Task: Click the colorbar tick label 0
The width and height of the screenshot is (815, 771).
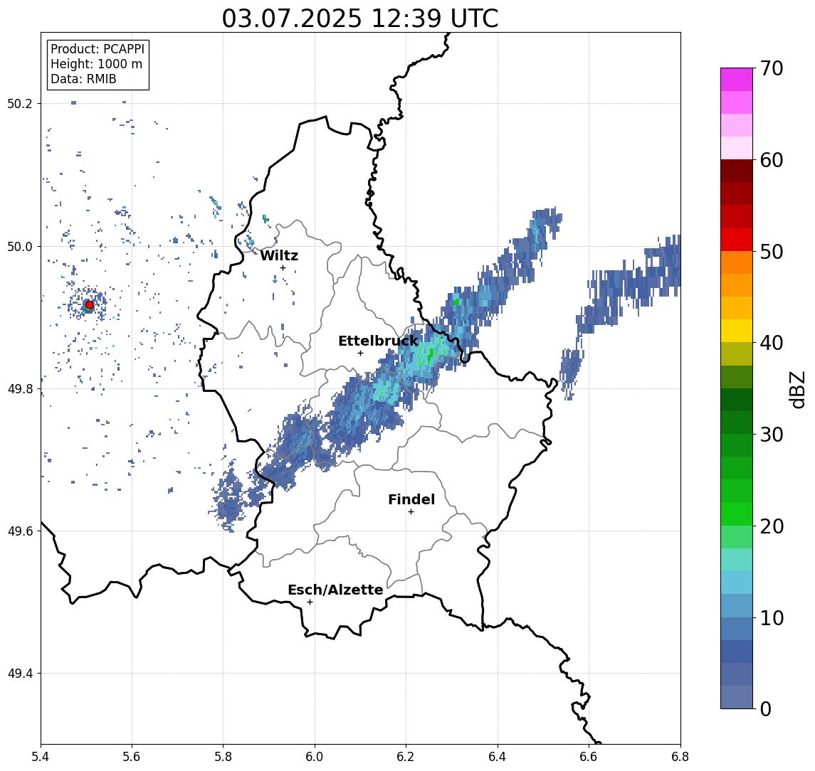Action: pyautogui.click(x=766, y=708)
